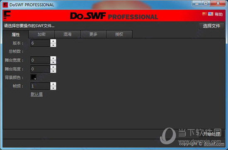Switch language using the US flag icon

[x=211, y=14]
